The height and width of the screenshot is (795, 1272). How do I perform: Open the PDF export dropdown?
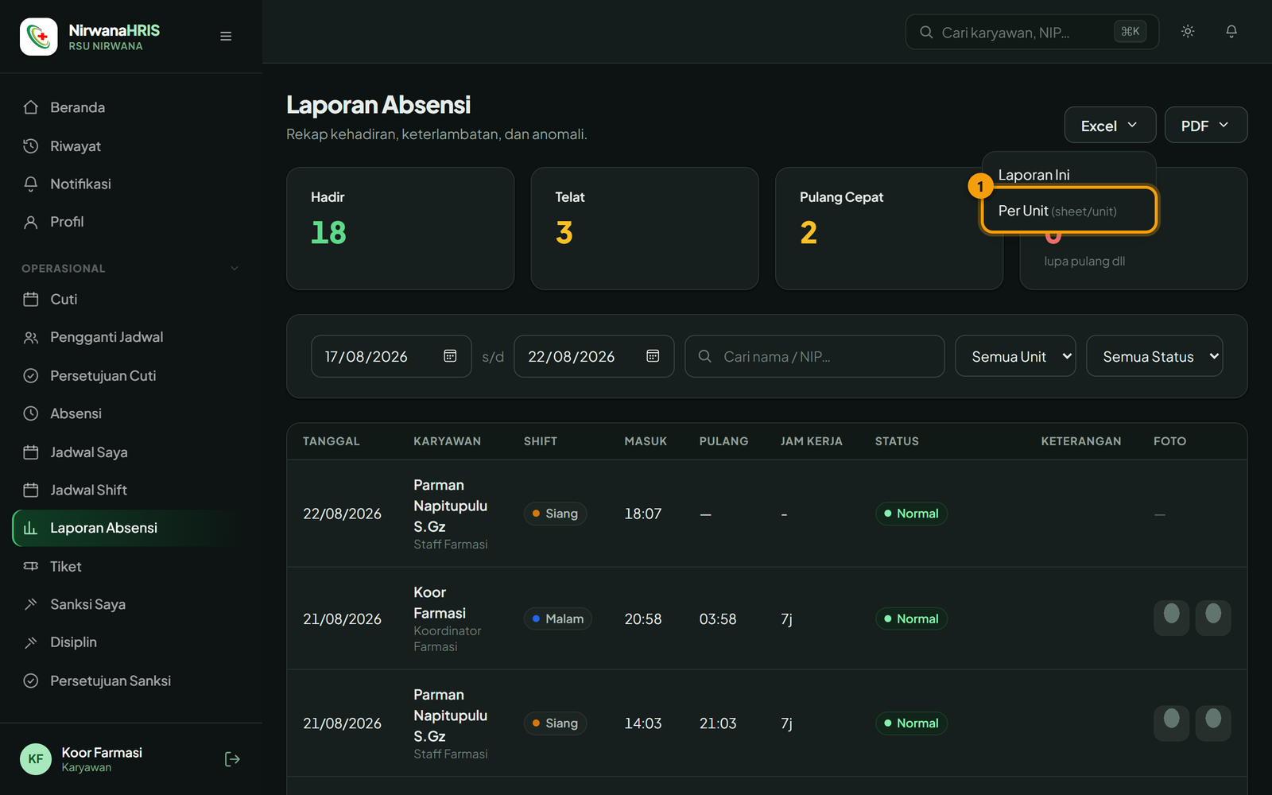coord(1206,126)
